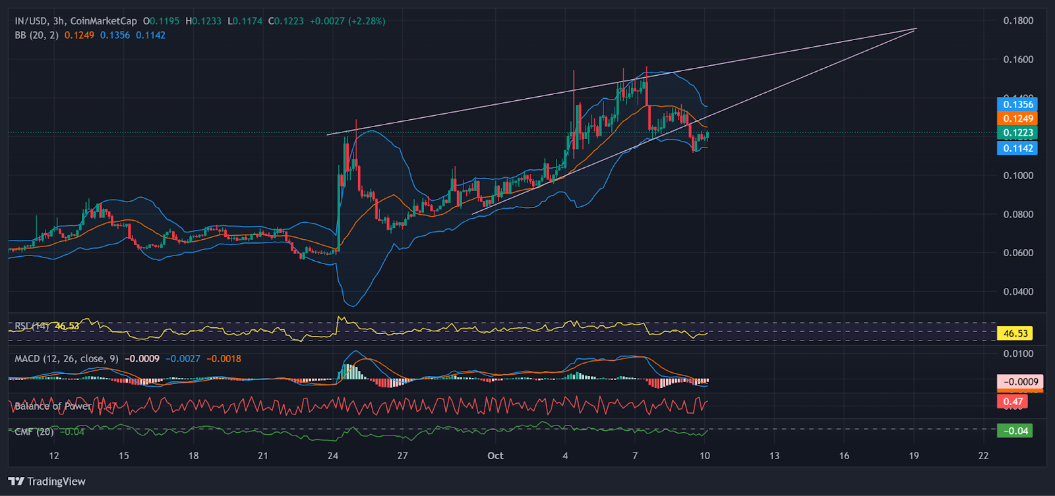Click the Oct label on time axis

(x=495, y=456)
